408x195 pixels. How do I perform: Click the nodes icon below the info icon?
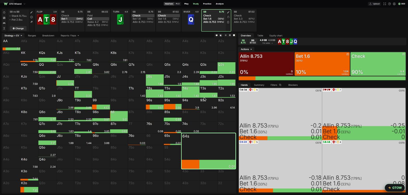[x=31, y=22]
